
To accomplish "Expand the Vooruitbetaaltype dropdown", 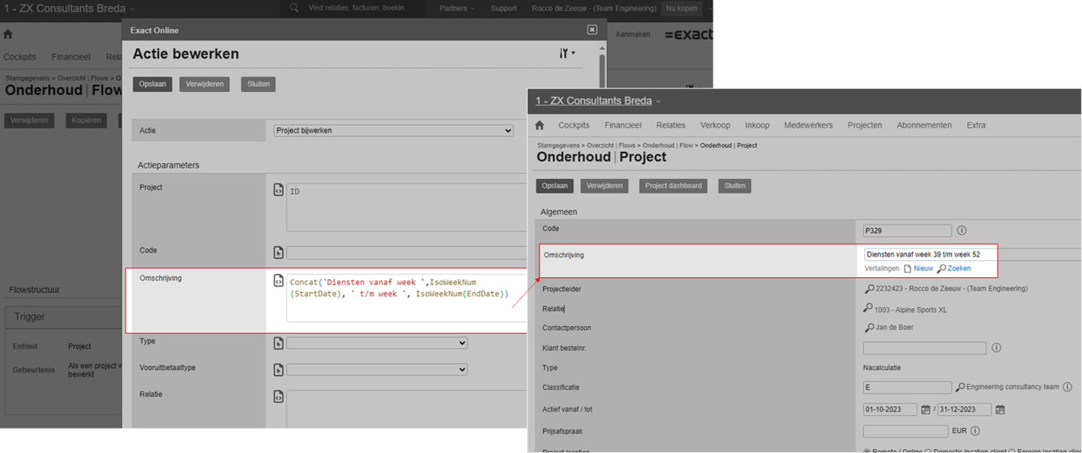I will 377,370.
